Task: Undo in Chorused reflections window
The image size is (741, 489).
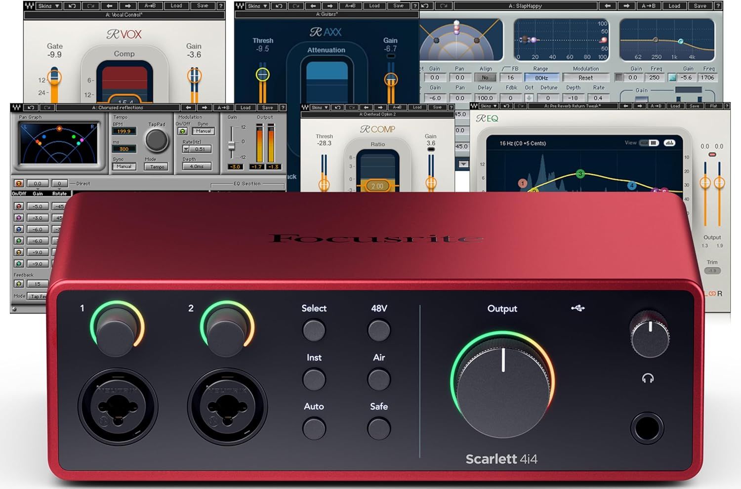Action: (31, 107)
